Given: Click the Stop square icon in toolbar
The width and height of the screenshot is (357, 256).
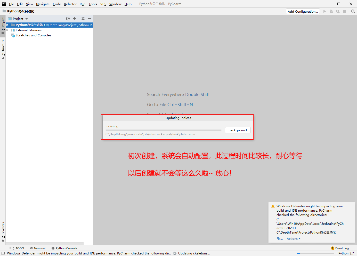Looking at the screenshot, I should [345, 11].
